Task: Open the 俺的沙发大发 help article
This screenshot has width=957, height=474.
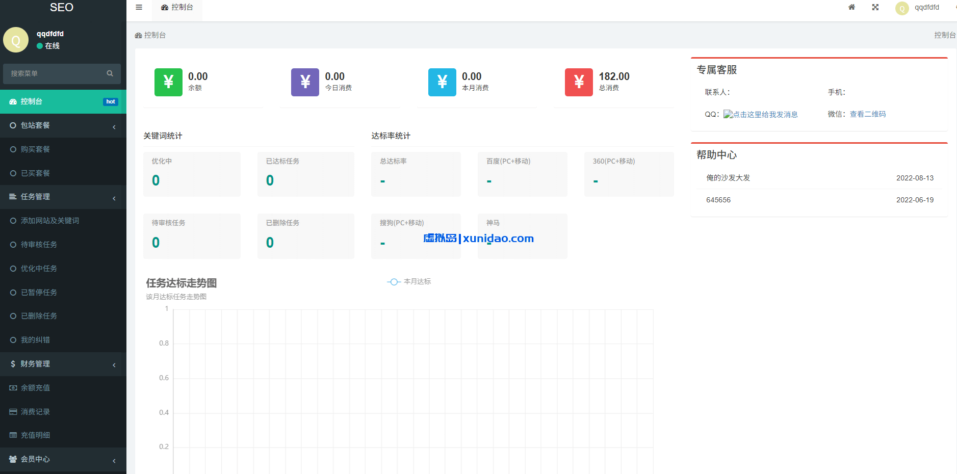Action: [728, 178]
